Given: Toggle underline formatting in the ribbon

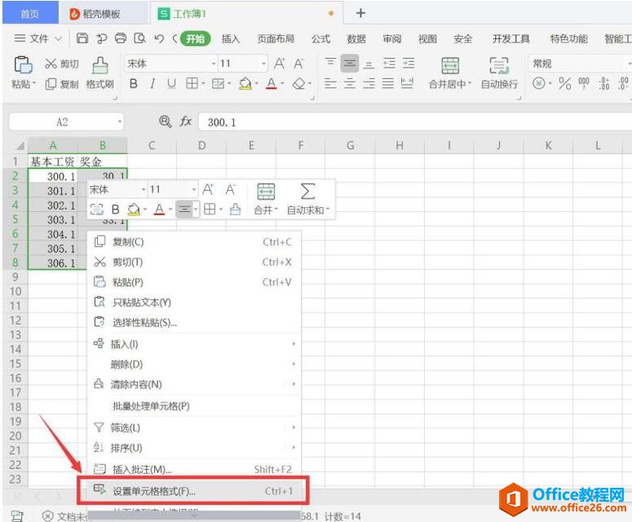Looking at the screenshot, I should click(x=171, y=84).
